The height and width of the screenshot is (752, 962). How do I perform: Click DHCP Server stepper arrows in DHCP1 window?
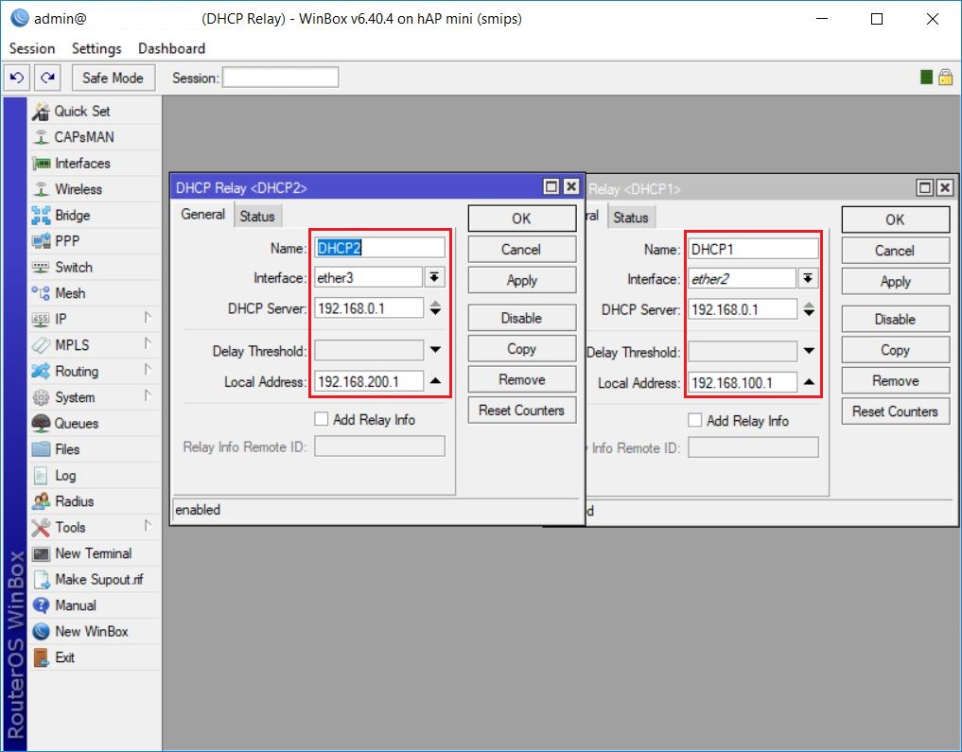(x=809, y=309)
